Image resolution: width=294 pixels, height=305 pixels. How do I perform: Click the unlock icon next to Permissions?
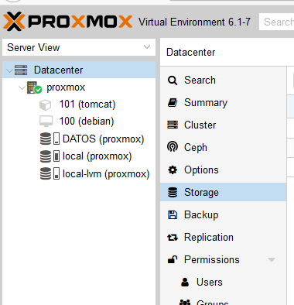(x=173, y=259)
